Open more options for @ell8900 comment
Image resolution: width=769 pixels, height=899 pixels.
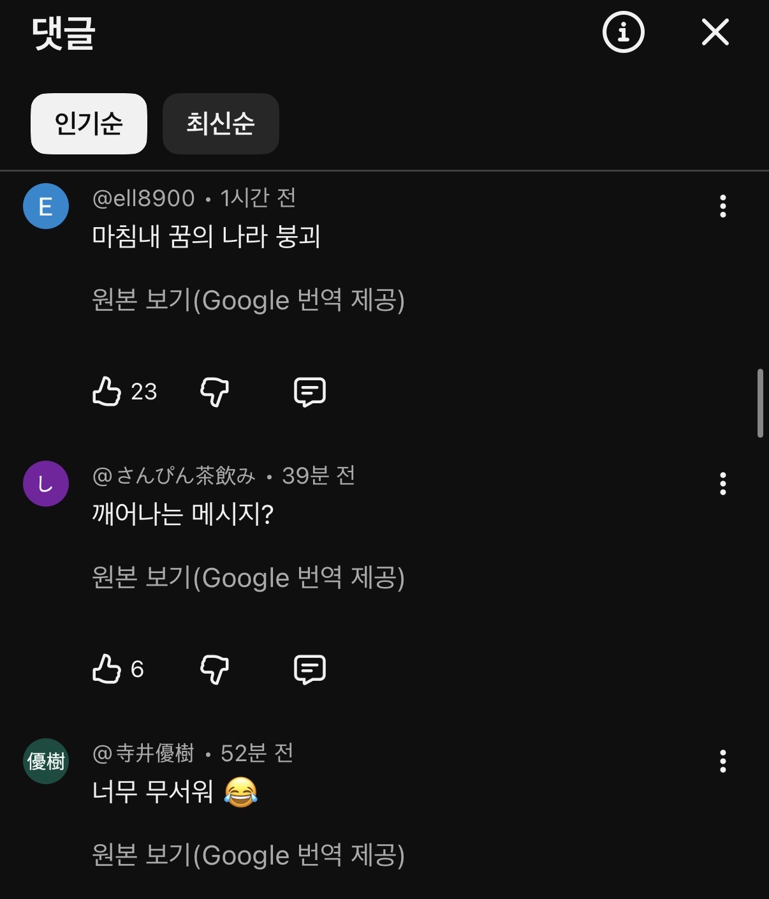click(x=722, y=206)
